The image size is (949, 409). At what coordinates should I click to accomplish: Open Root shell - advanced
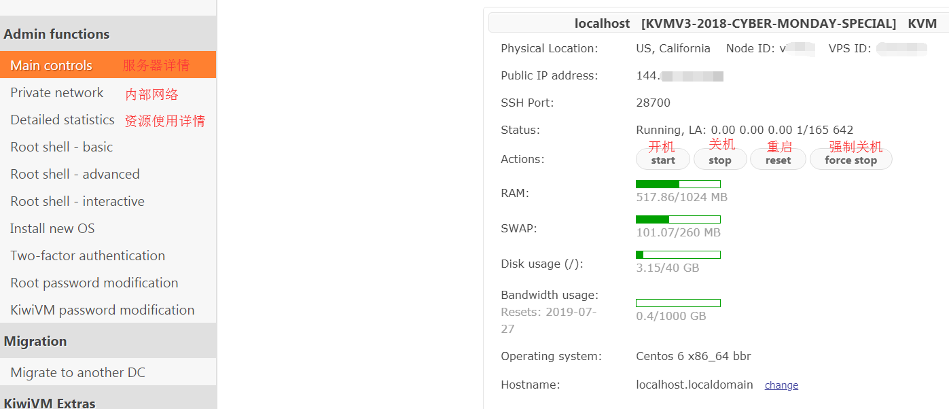pyautogui.click(x=108, y=174)
